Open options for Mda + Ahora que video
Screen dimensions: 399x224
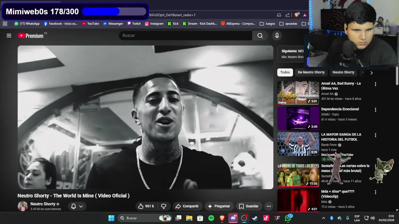(375, 192)
